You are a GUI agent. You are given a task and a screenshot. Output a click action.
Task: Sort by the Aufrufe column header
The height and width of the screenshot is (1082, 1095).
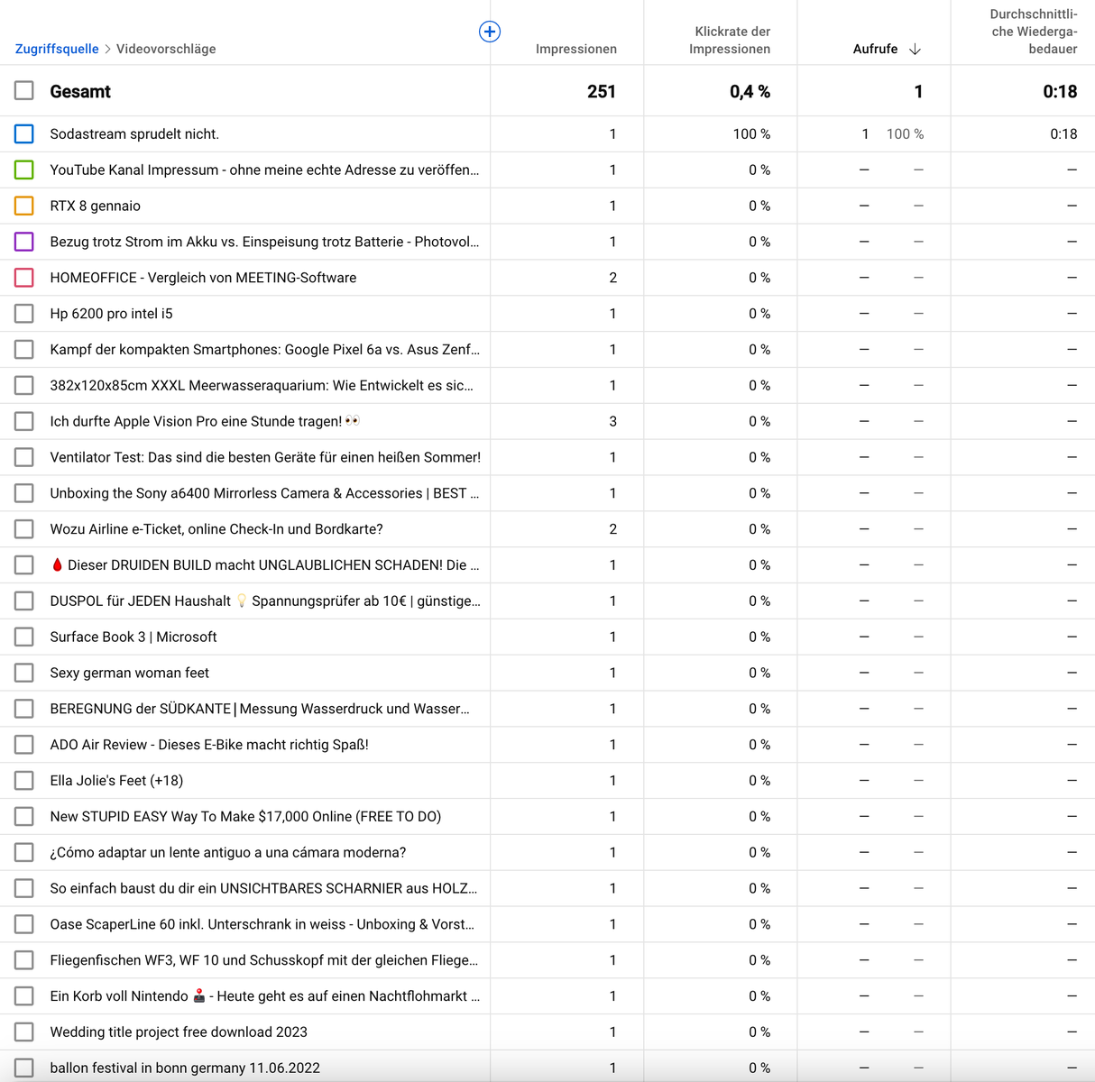pos(875,49)
